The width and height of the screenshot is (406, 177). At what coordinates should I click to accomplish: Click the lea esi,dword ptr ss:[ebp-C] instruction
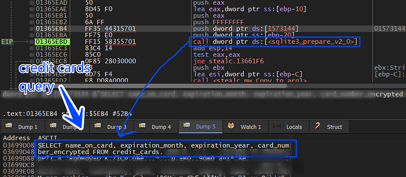248,74
